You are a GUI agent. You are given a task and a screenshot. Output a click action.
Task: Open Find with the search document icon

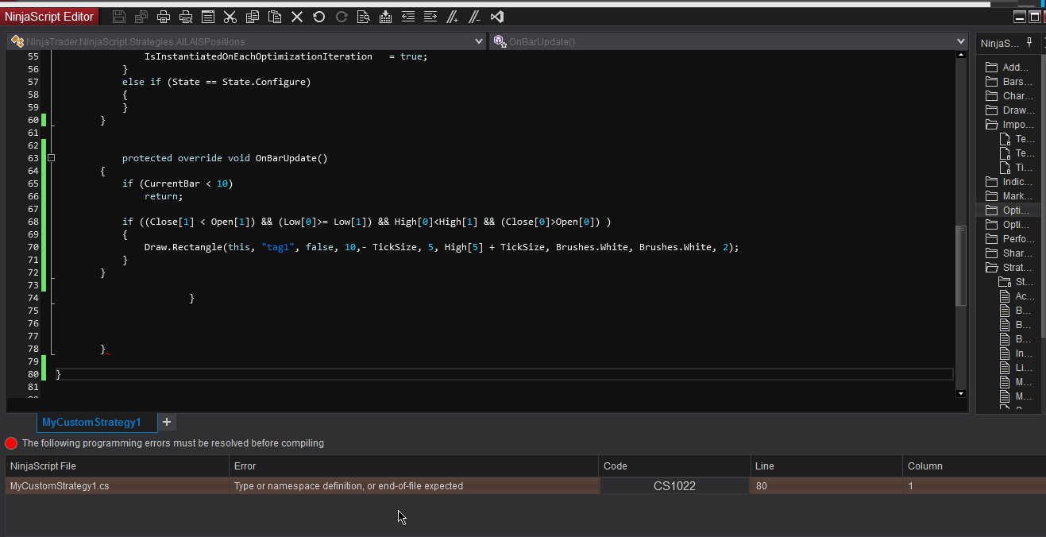(x=364, y=17)
